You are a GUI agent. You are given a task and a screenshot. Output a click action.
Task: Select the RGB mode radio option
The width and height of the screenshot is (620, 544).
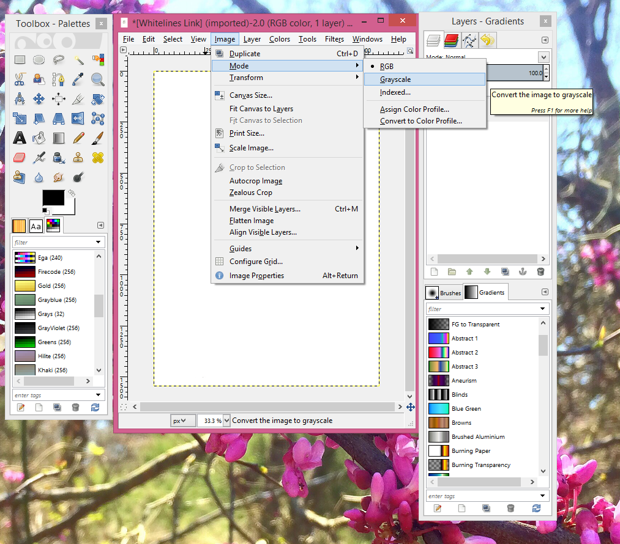click(x=386, y=67)
